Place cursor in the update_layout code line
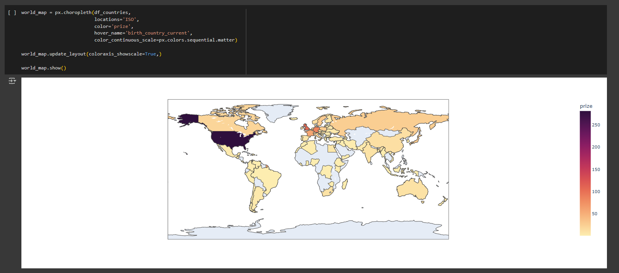The image size is (619, 273). click(x=91, y=54)
